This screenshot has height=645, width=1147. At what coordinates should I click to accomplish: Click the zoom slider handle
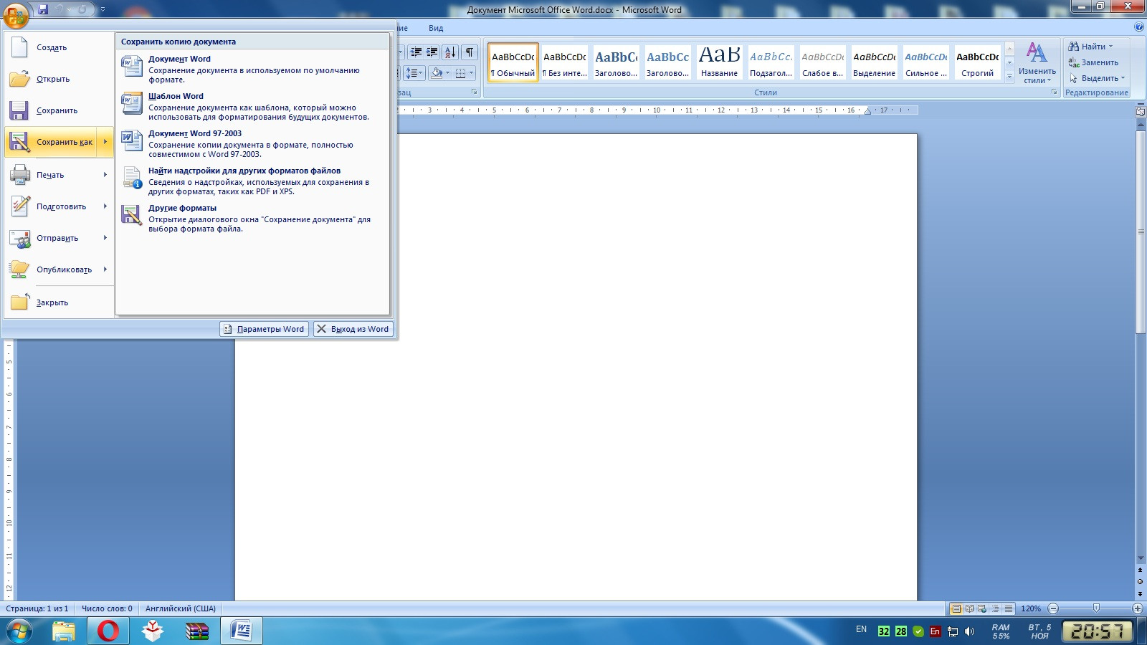click(x=1096, y=608)
